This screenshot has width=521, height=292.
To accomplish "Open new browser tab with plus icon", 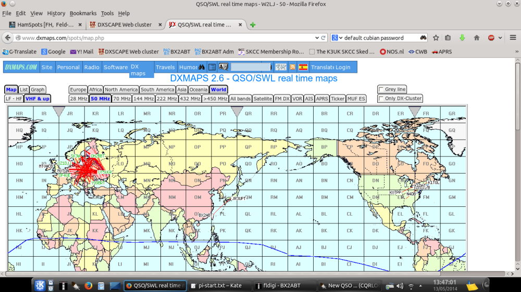I will [253, 24].
